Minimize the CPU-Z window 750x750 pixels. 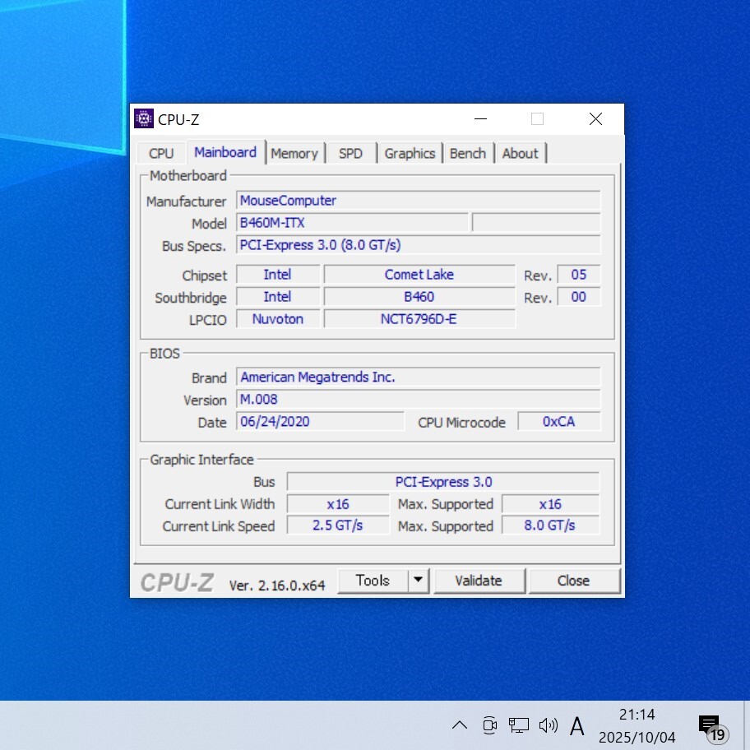tap(479, 119)
